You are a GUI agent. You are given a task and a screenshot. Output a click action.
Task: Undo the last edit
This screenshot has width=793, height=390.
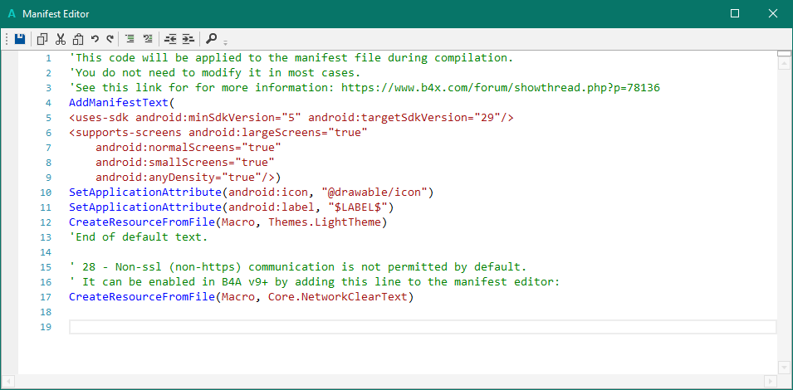click(x=95, y=38)
